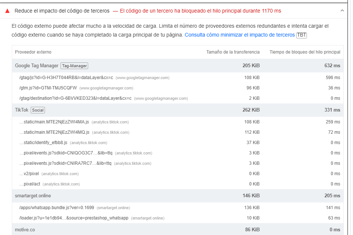Open 'Consulta cómo minimizar el impacto de terceros' link

coord(239,35)
